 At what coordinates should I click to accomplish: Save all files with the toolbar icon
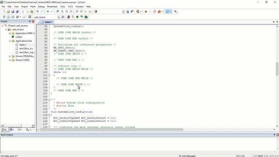17,12
